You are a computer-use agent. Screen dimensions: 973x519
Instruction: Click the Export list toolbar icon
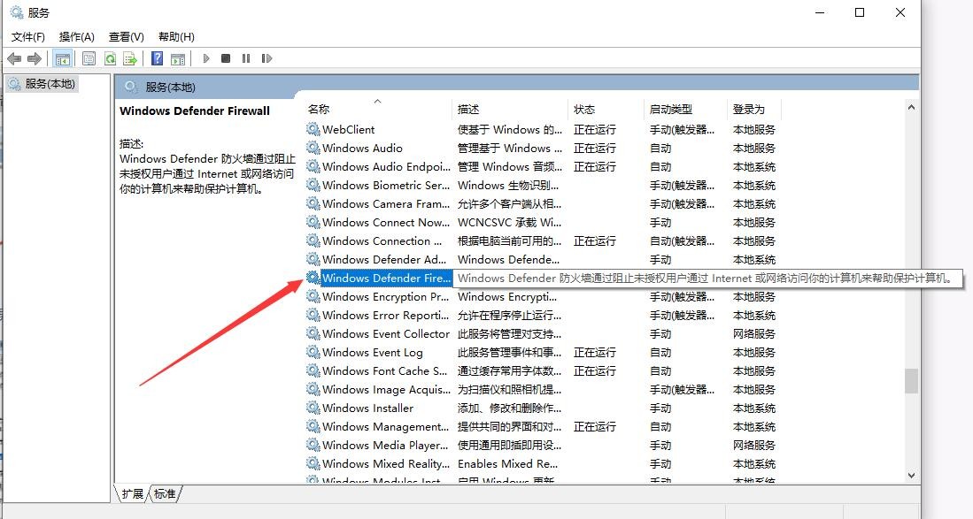click(x=129, y=59)
